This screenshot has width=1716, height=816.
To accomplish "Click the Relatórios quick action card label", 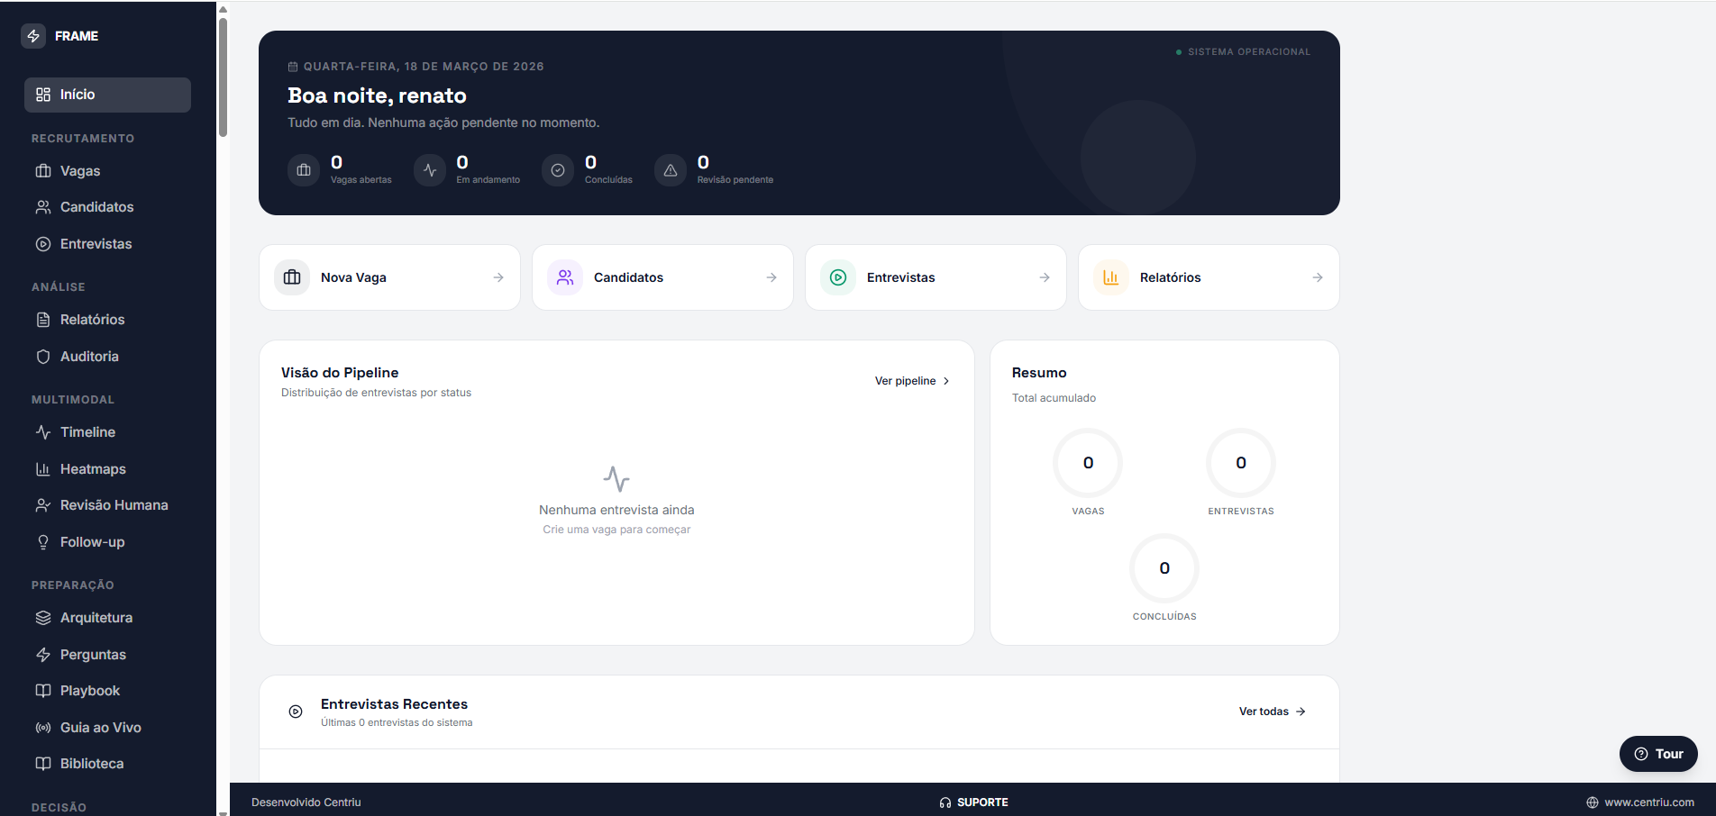I will click(x=1170, y=277).
